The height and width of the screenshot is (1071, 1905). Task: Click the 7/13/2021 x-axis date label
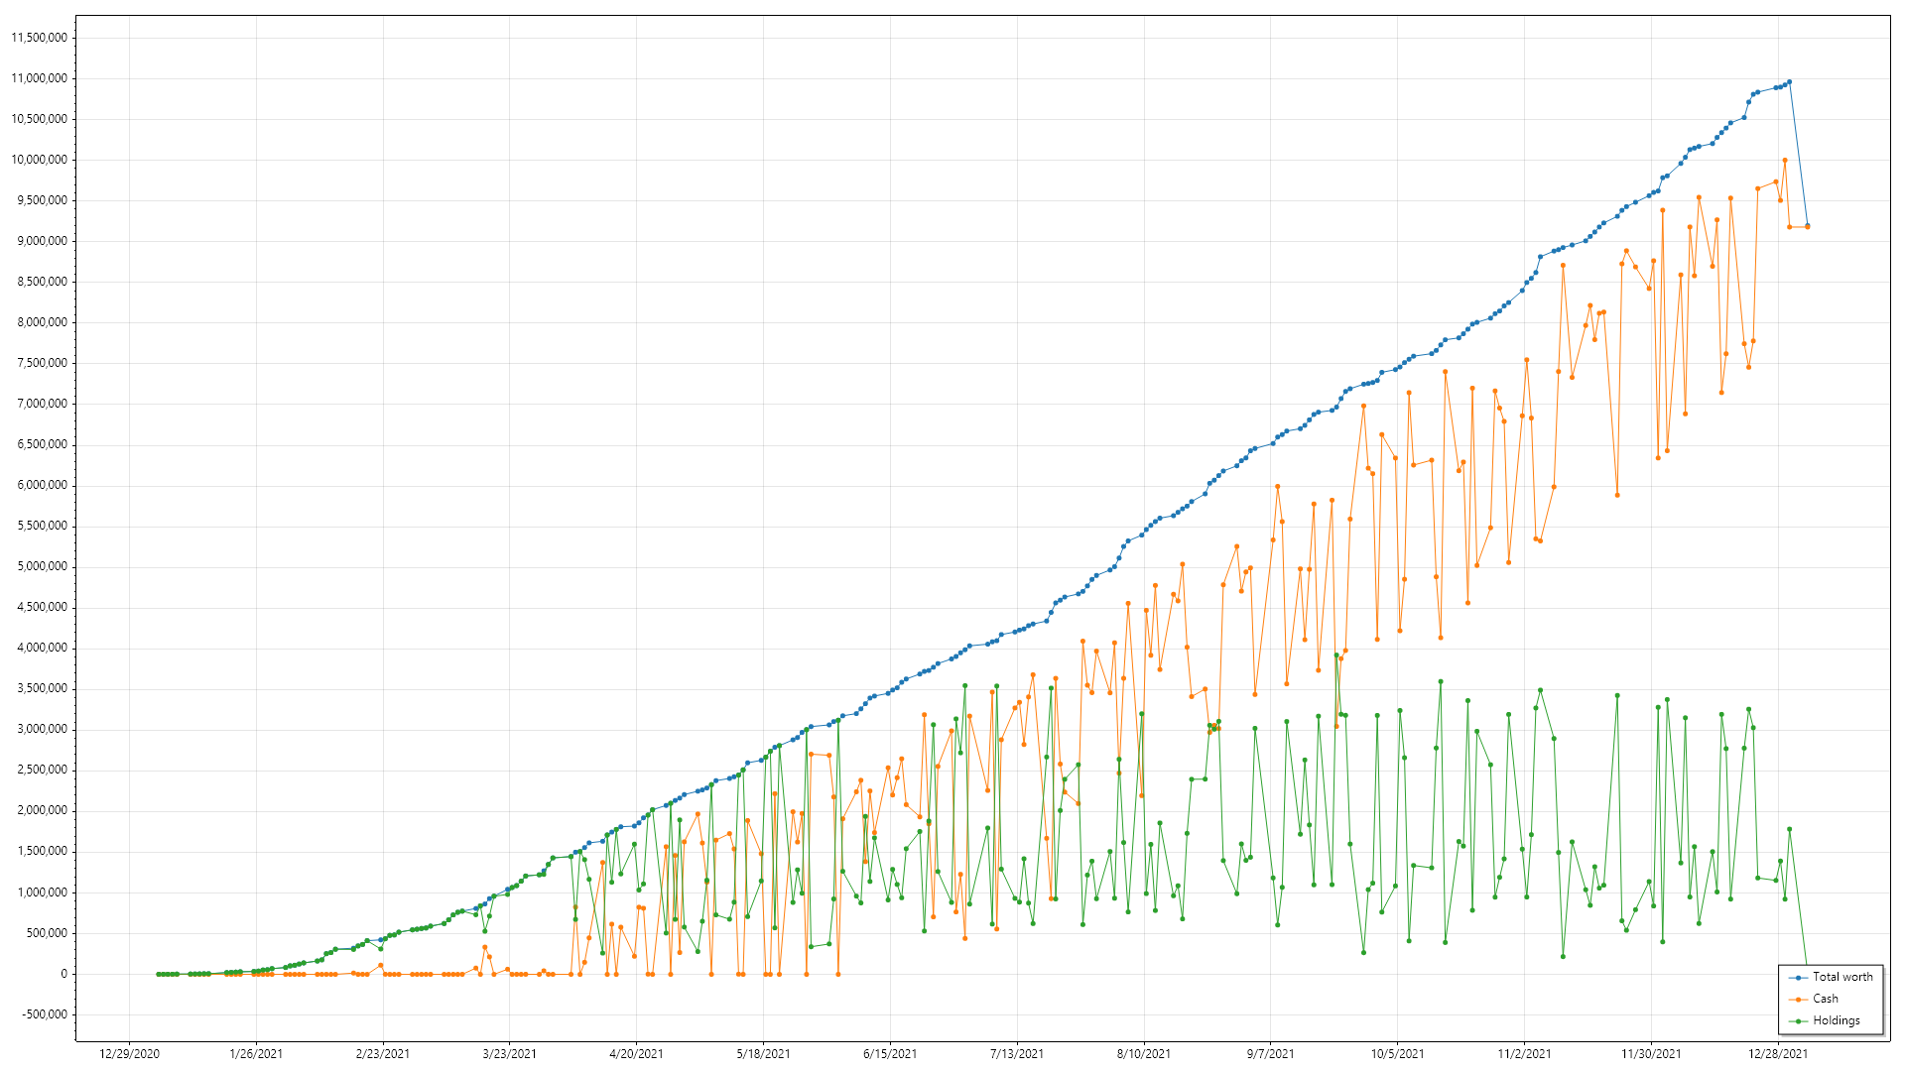[x=1017, y=1054]
